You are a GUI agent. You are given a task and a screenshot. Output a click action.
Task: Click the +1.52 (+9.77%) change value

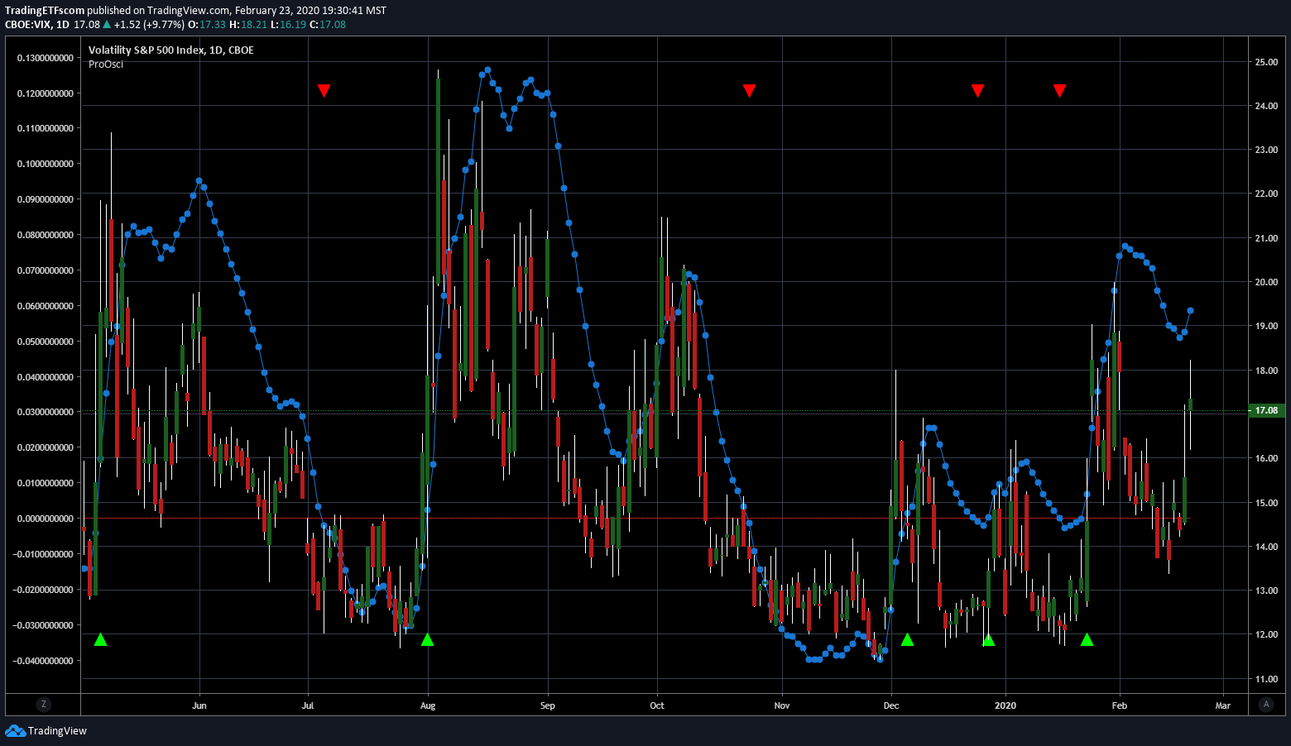(x=148, y=25)
